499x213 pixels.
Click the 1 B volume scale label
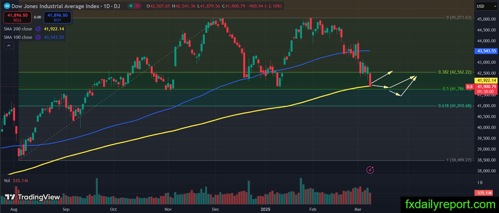[480, 183]
